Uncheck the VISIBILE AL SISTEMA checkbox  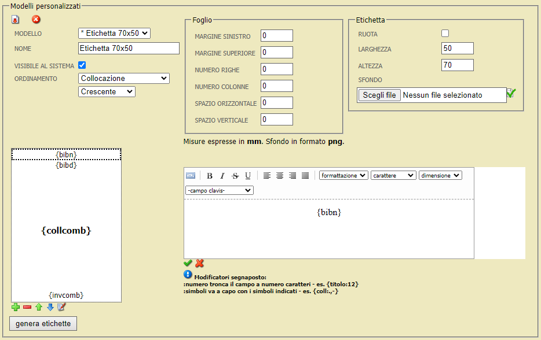82,65
